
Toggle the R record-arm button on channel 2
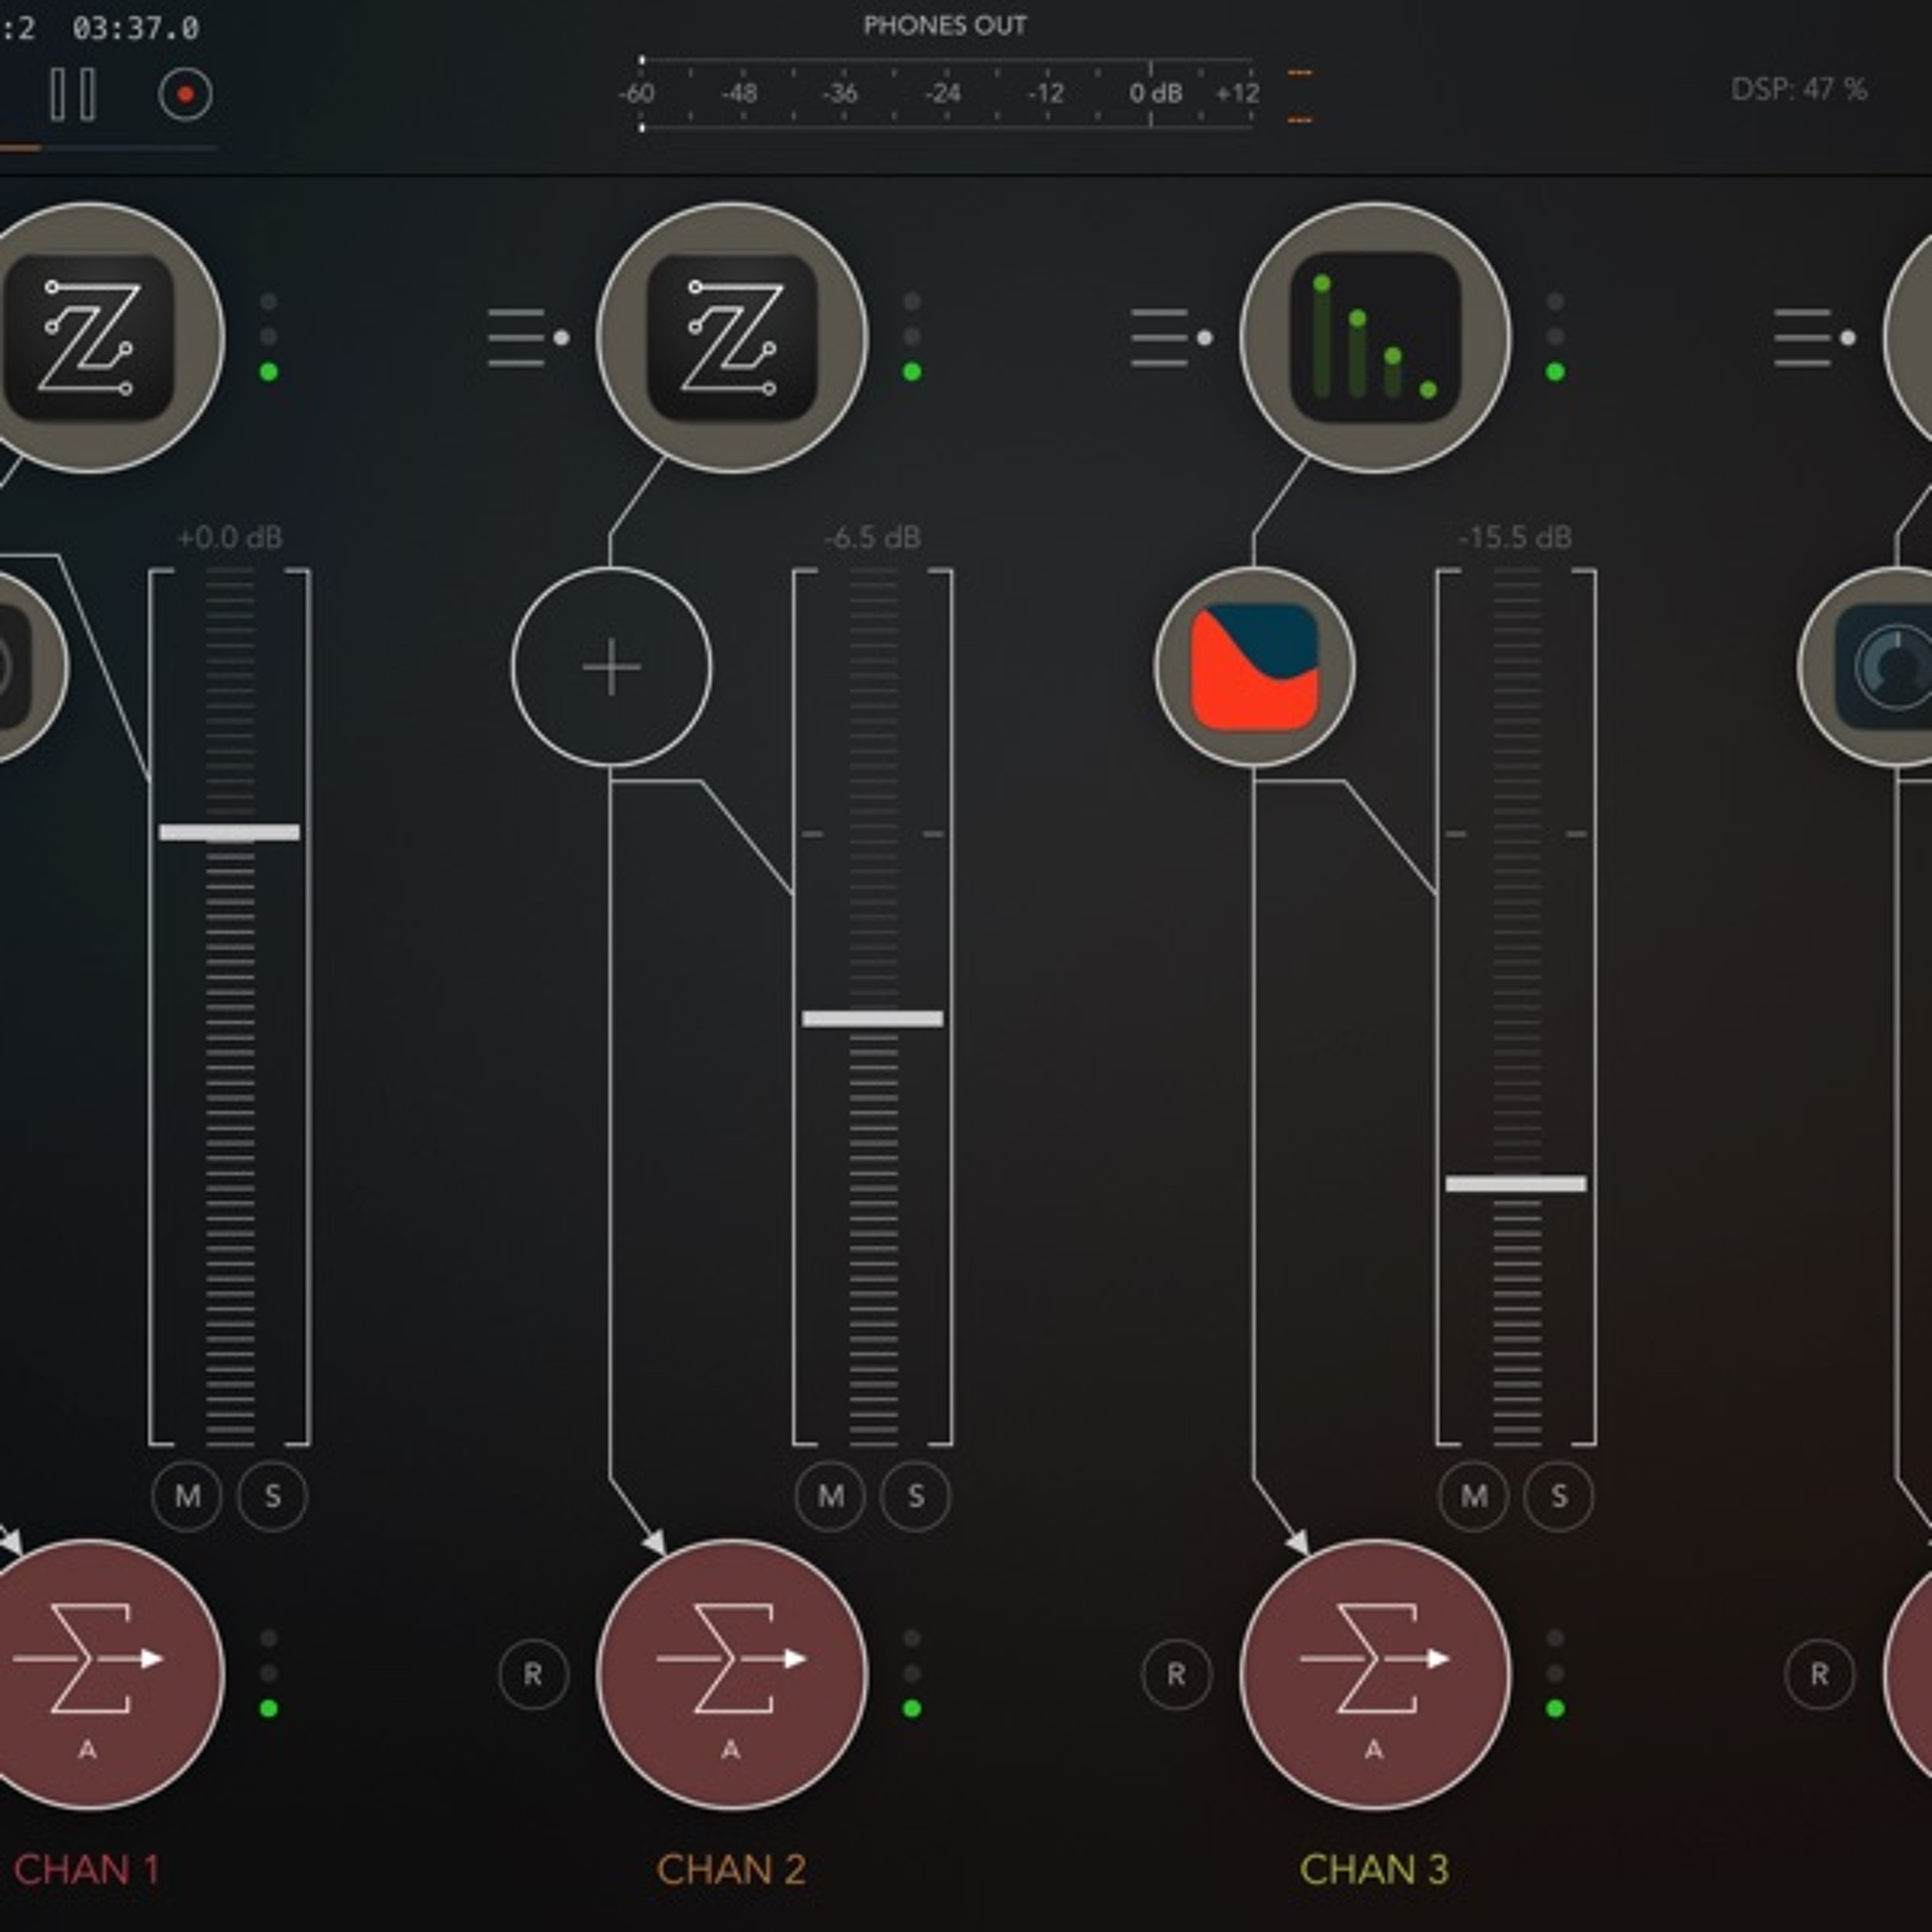point(533,1674)
